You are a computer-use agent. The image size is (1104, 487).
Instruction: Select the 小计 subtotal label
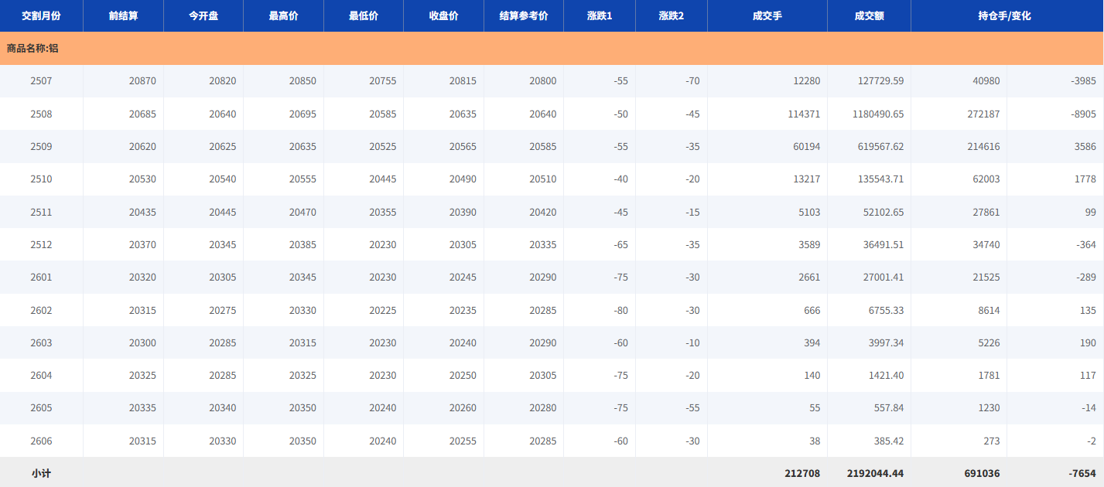point(41,473)
